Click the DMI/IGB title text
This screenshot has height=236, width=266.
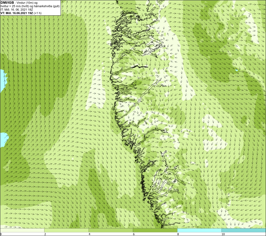tap(7, 3)
